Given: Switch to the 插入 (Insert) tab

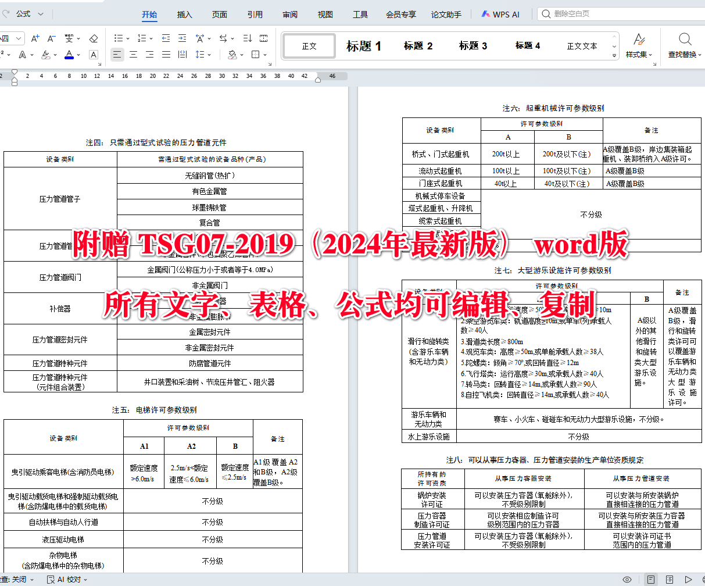Looking at the screenshot, I should click(x=184, y=15).
